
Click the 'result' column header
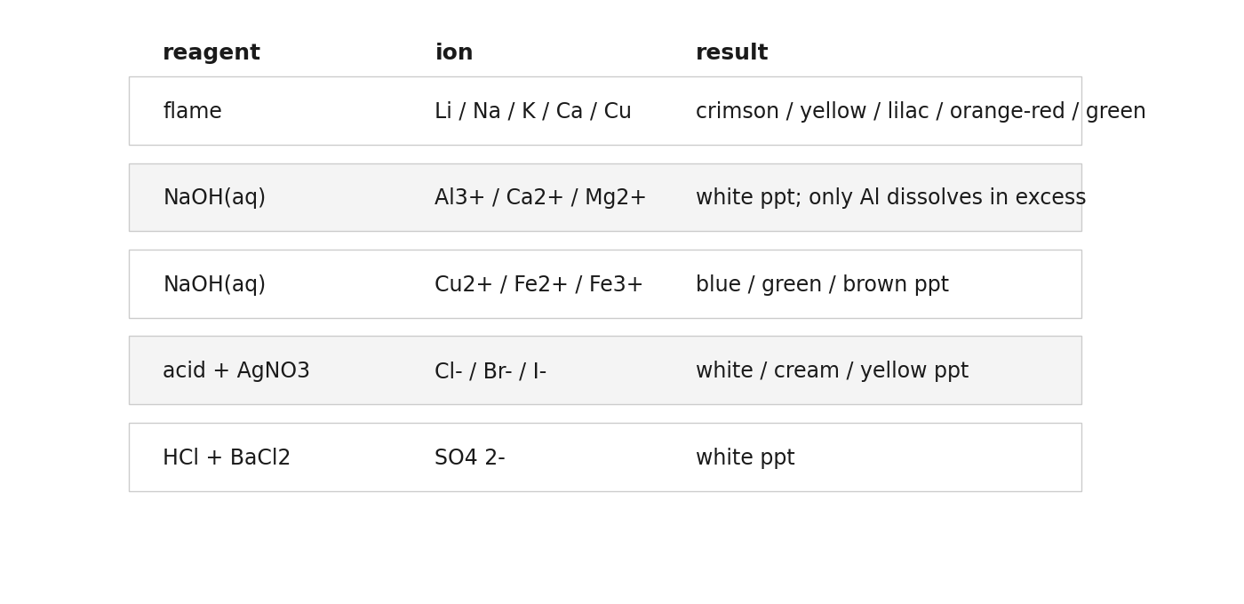(x=731, y=53)
